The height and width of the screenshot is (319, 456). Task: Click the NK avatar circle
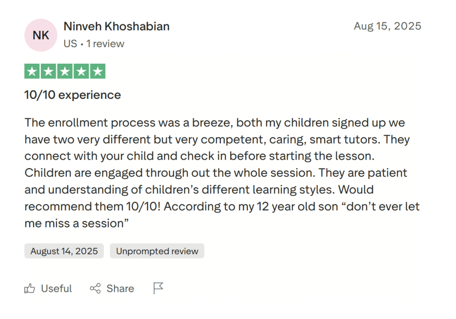coord(41,35)
